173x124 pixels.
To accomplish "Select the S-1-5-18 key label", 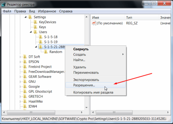I will point(51,37).
